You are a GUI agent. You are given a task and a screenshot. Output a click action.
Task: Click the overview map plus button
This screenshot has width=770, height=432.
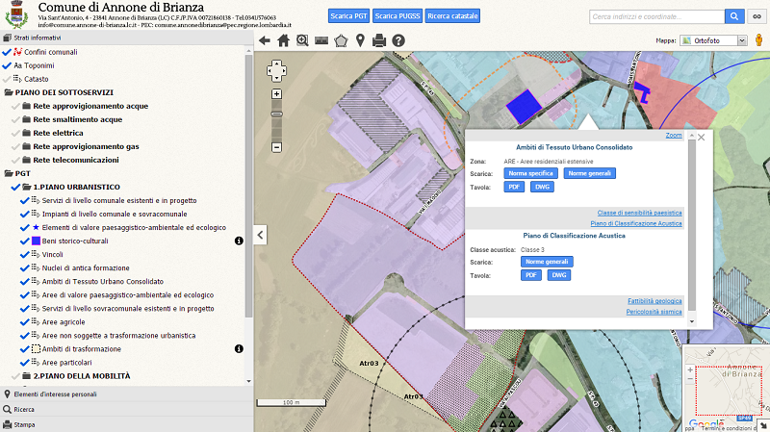coord(690,369)
